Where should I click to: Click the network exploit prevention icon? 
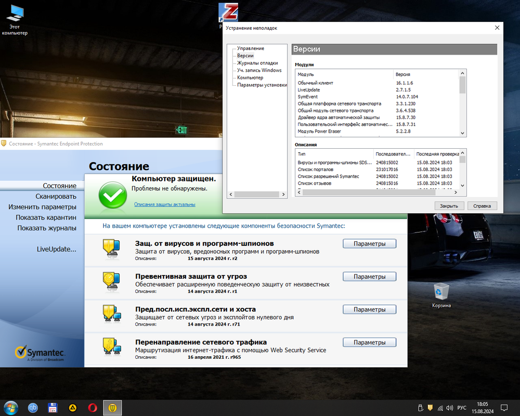(x=112, y=314)
